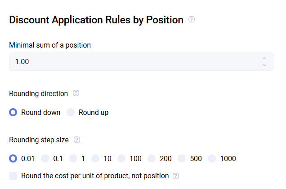Set the rounding step to 0.1
Viewport: 286px width, 189px height.
coord(45,158)
